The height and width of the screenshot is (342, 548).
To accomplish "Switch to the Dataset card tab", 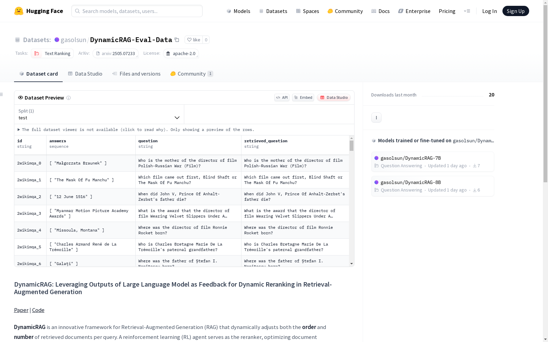I will (38, 74).
